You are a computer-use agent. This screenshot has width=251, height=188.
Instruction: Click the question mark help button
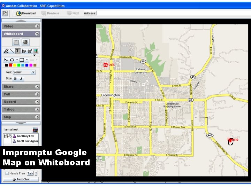tap(36, 173)
